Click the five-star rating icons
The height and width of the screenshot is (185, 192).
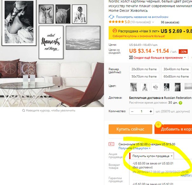pos(116,22)
